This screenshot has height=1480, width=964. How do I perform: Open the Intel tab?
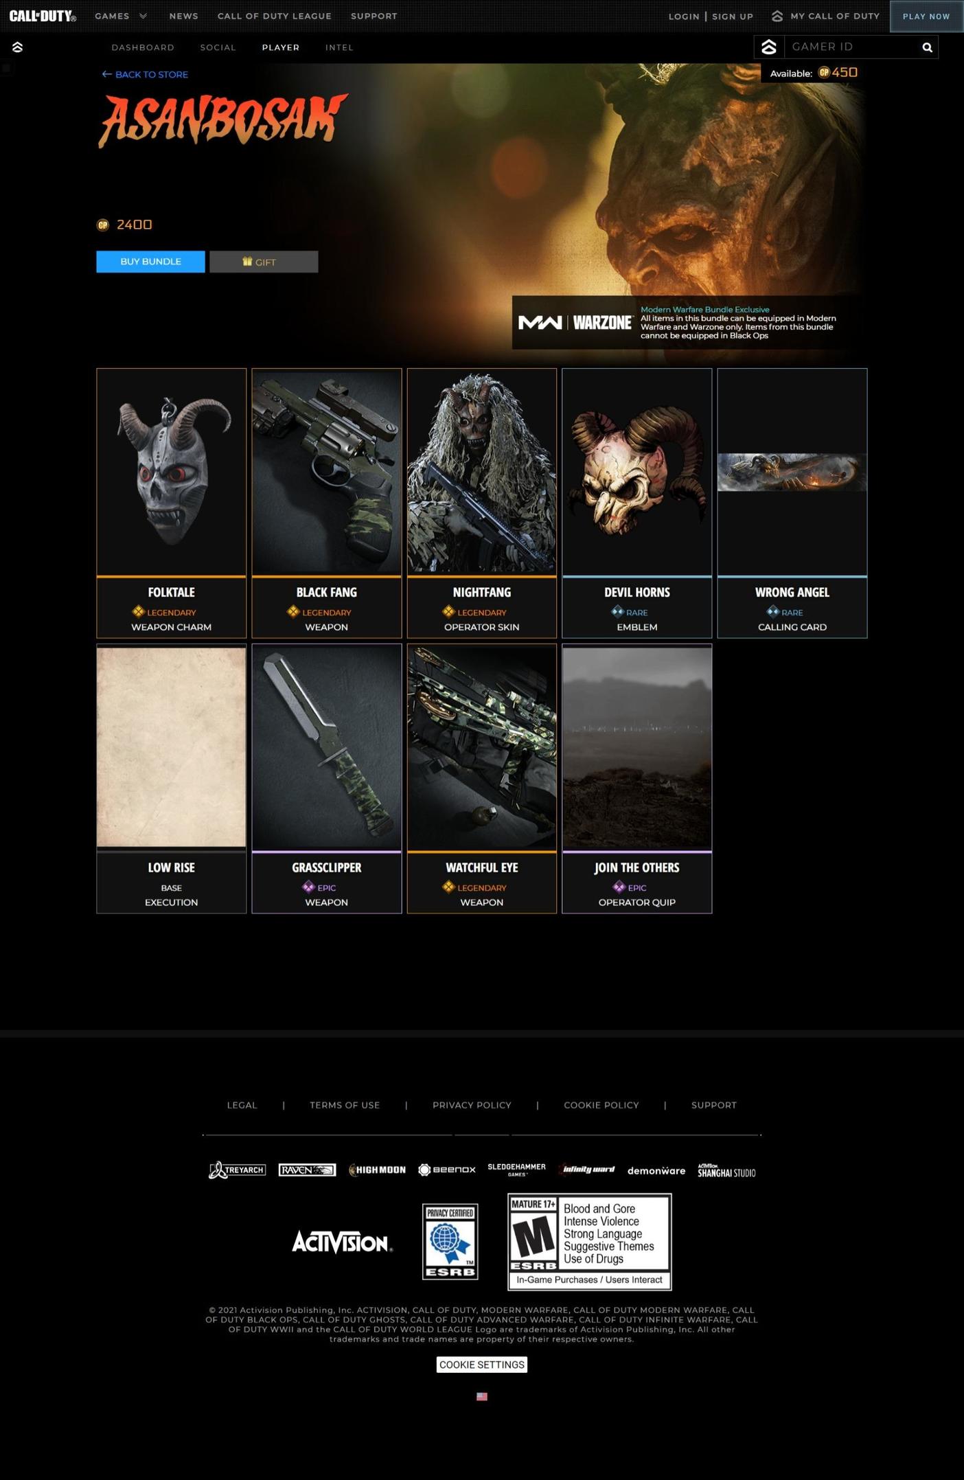(339, 47)
